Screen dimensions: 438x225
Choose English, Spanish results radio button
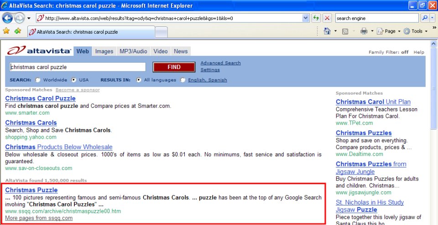coord(182,80)
